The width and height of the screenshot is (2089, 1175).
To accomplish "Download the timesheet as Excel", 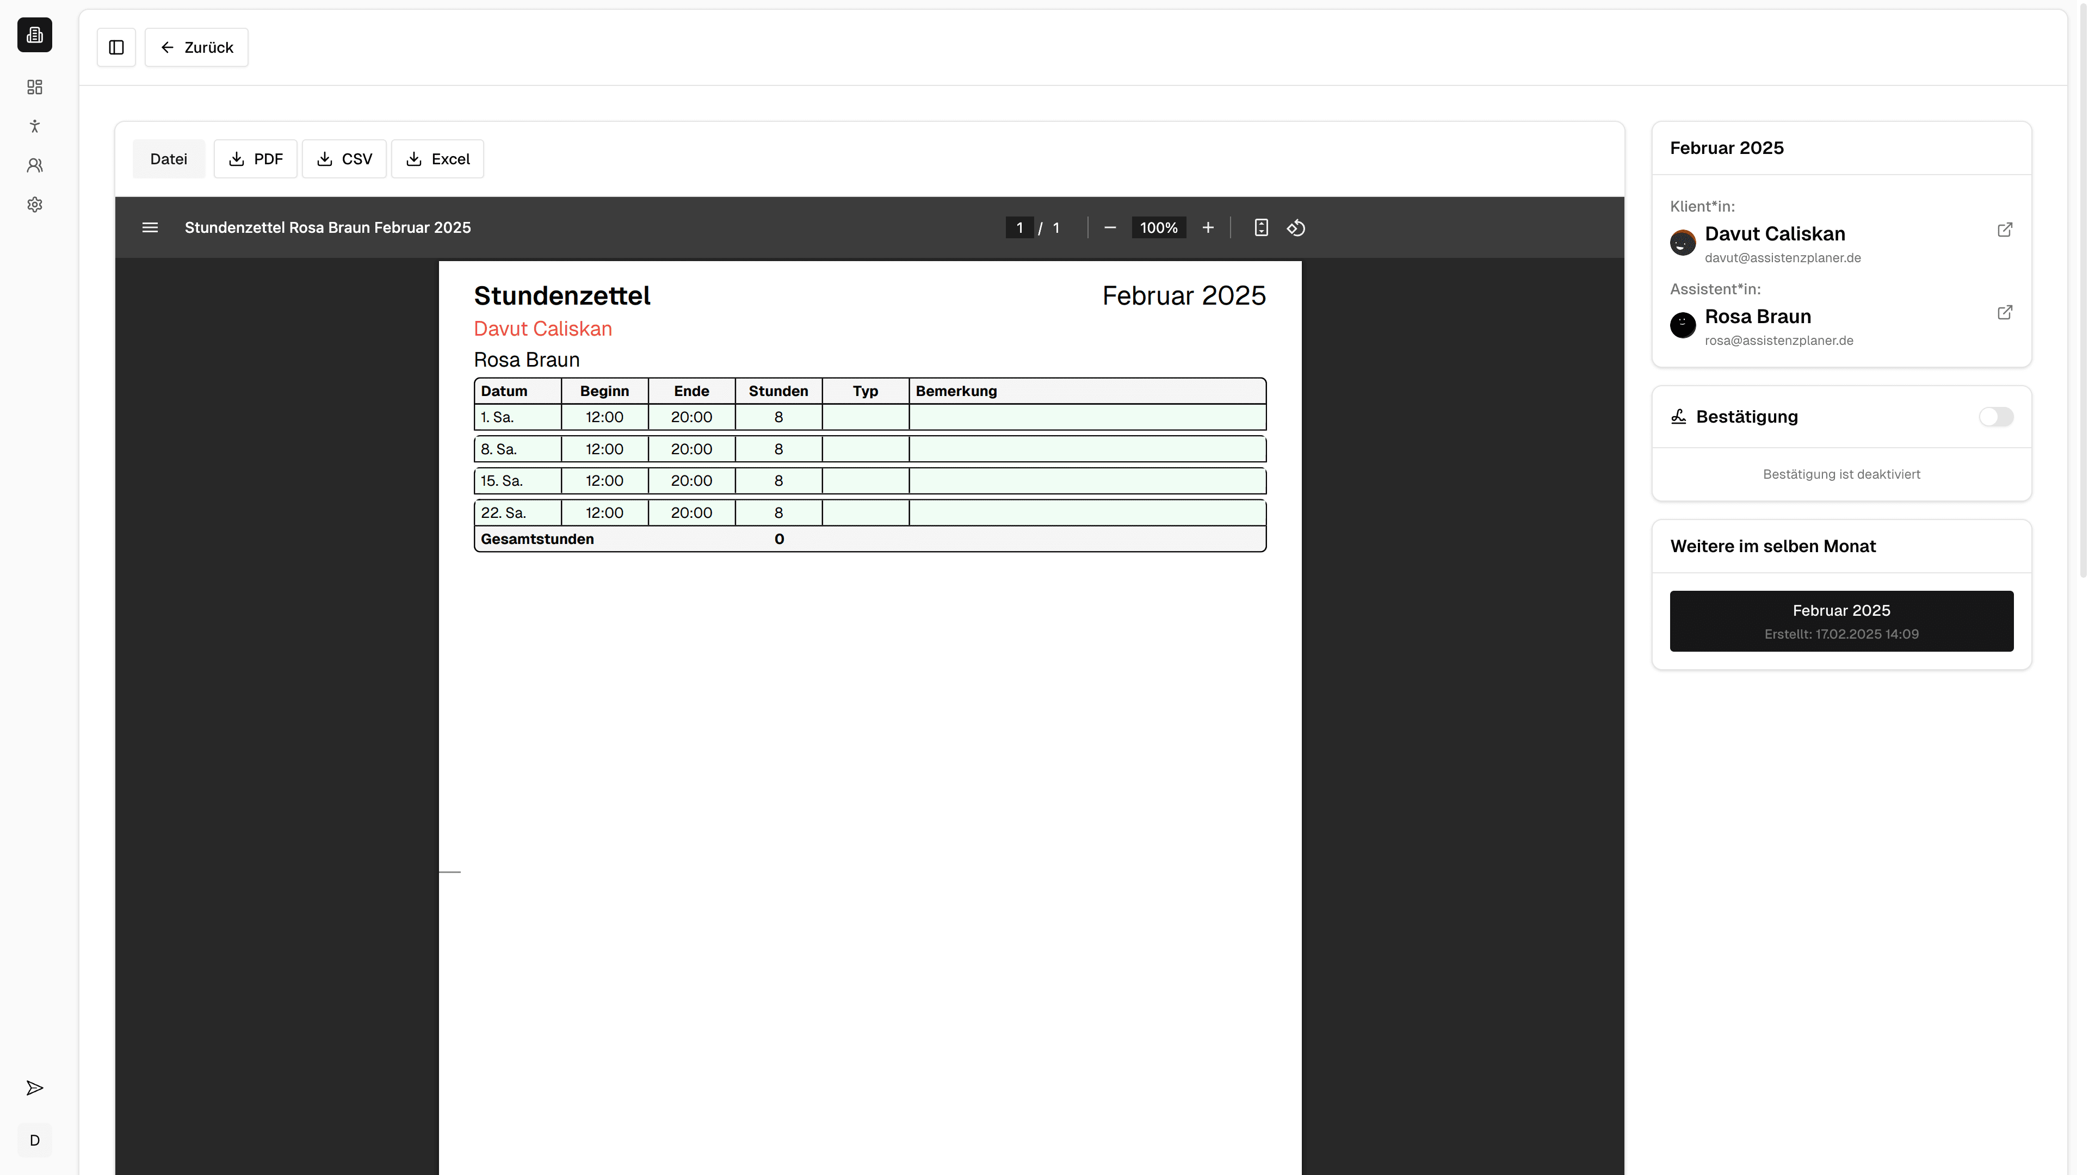I will click(x=437, y=159).
